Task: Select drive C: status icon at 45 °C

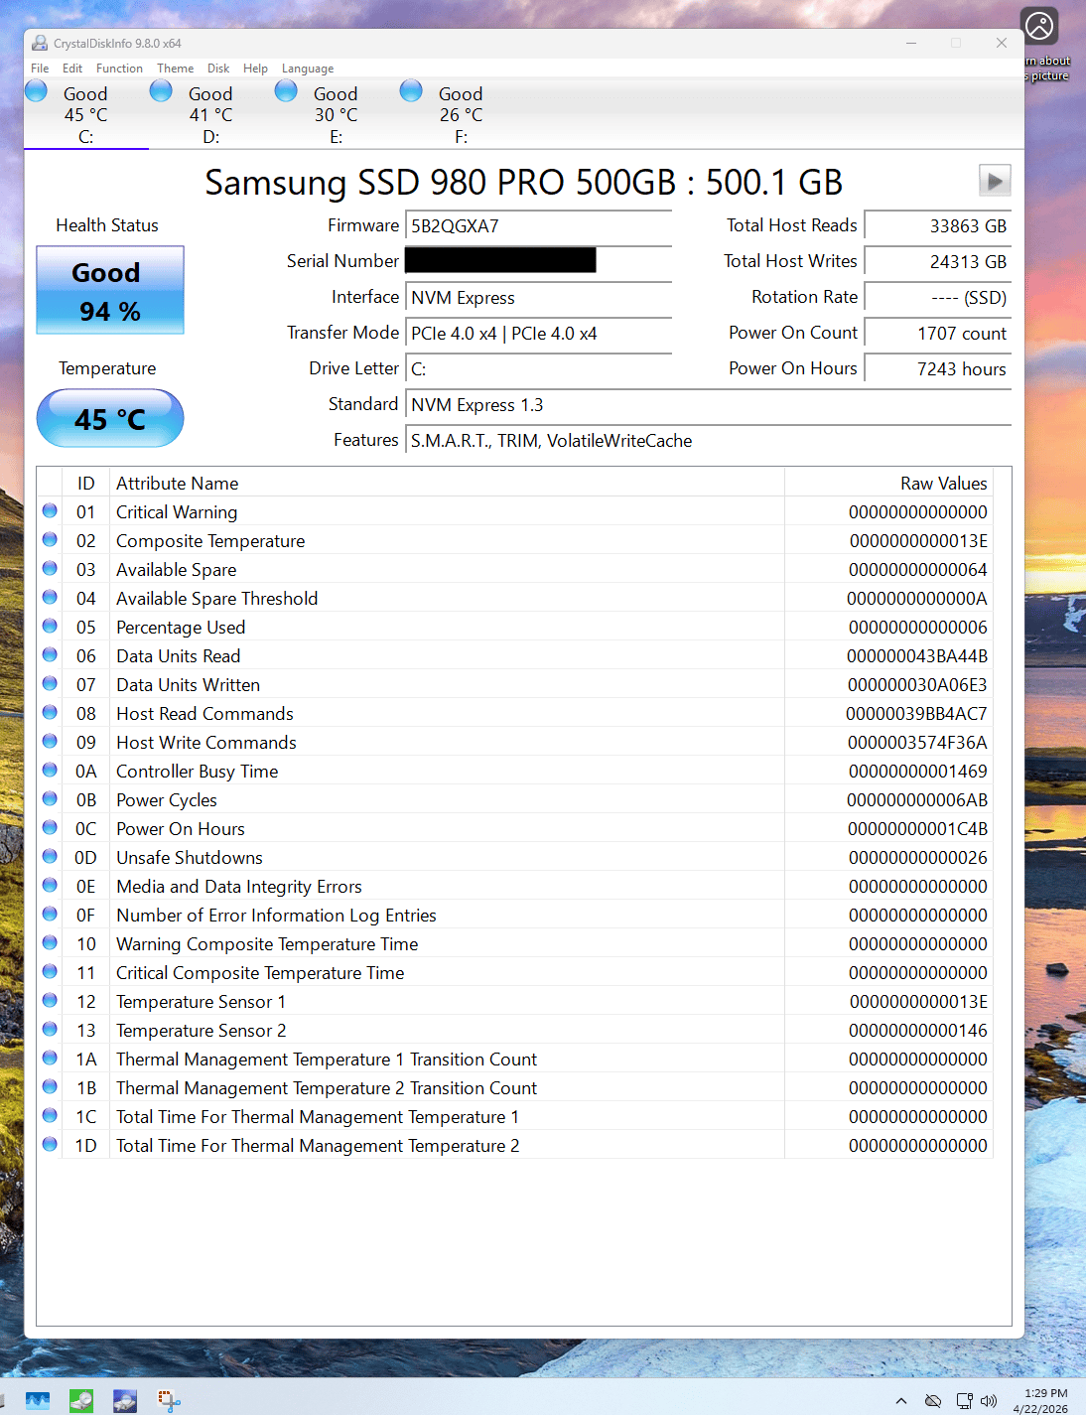Action: click(x=37, y=91)
